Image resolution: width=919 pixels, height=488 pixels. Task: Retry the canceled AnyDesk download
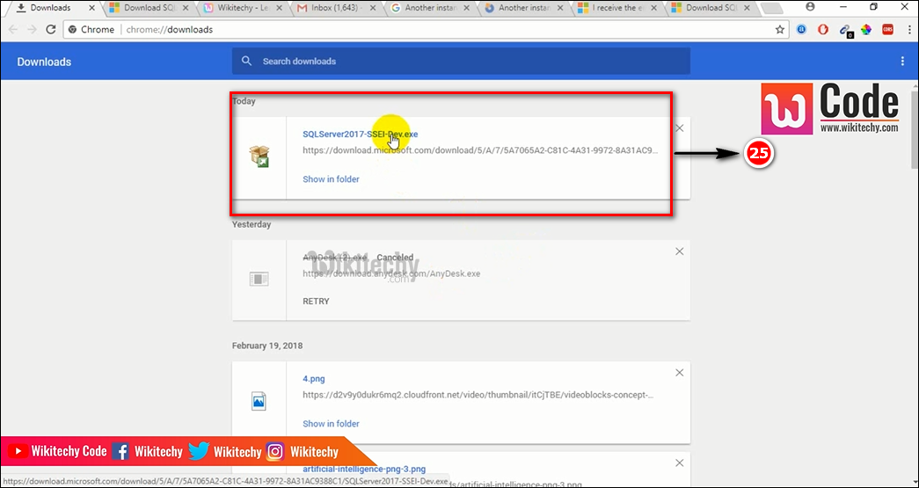click(x=316, y=302)
